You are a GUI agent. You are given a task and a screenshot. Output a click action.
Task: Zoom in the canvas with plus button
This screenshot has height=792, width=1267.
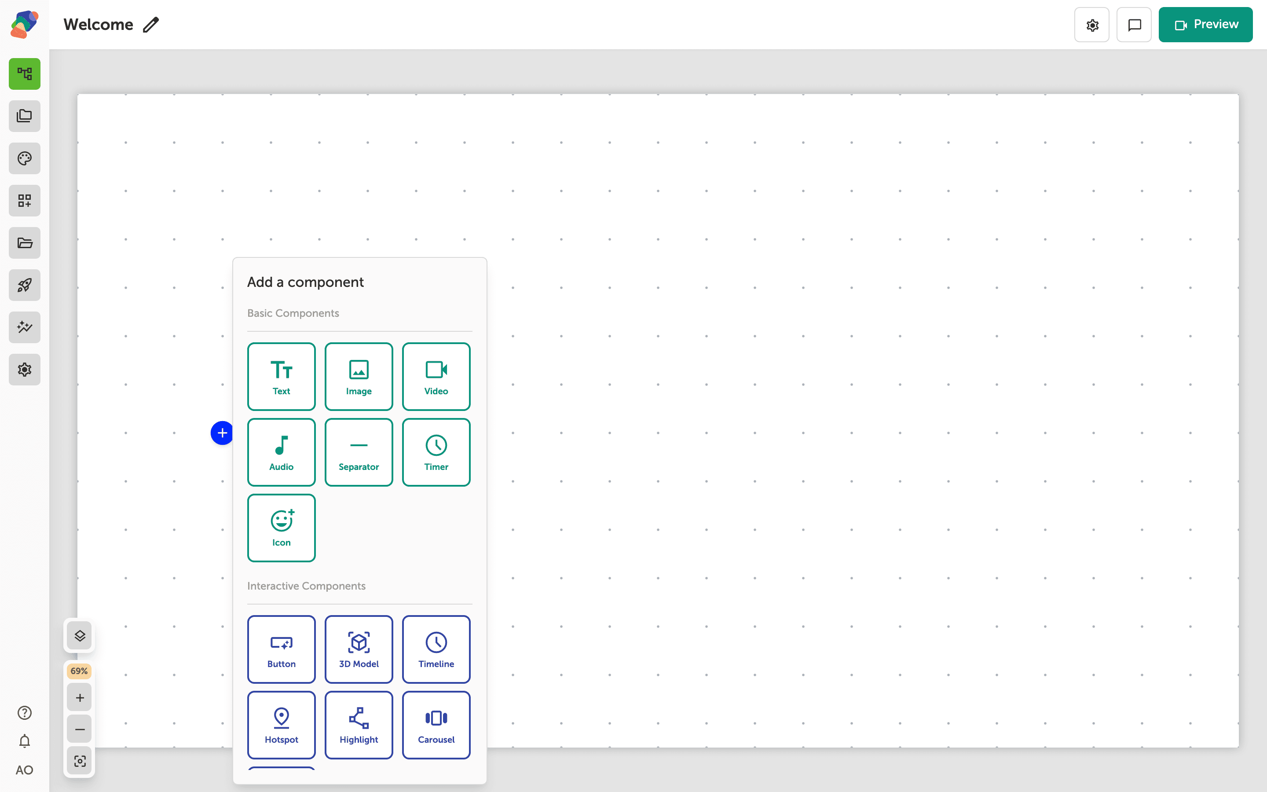(x=80, y=698)
